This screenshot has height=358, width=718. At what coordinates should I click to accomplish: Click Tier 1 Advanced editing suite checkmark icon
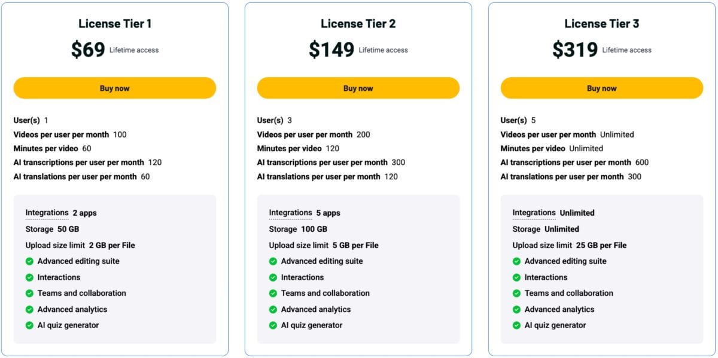29,261
